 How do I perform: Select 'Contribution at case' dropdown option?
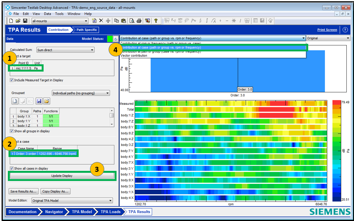213,48
